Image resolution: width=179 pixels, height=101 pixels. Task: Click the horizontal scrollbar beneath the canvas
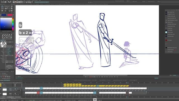[105, 75]
